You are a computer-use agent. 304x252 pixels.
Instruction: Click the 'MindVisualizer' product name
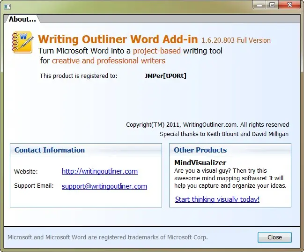pyautogui.click(x=200, y=163)
